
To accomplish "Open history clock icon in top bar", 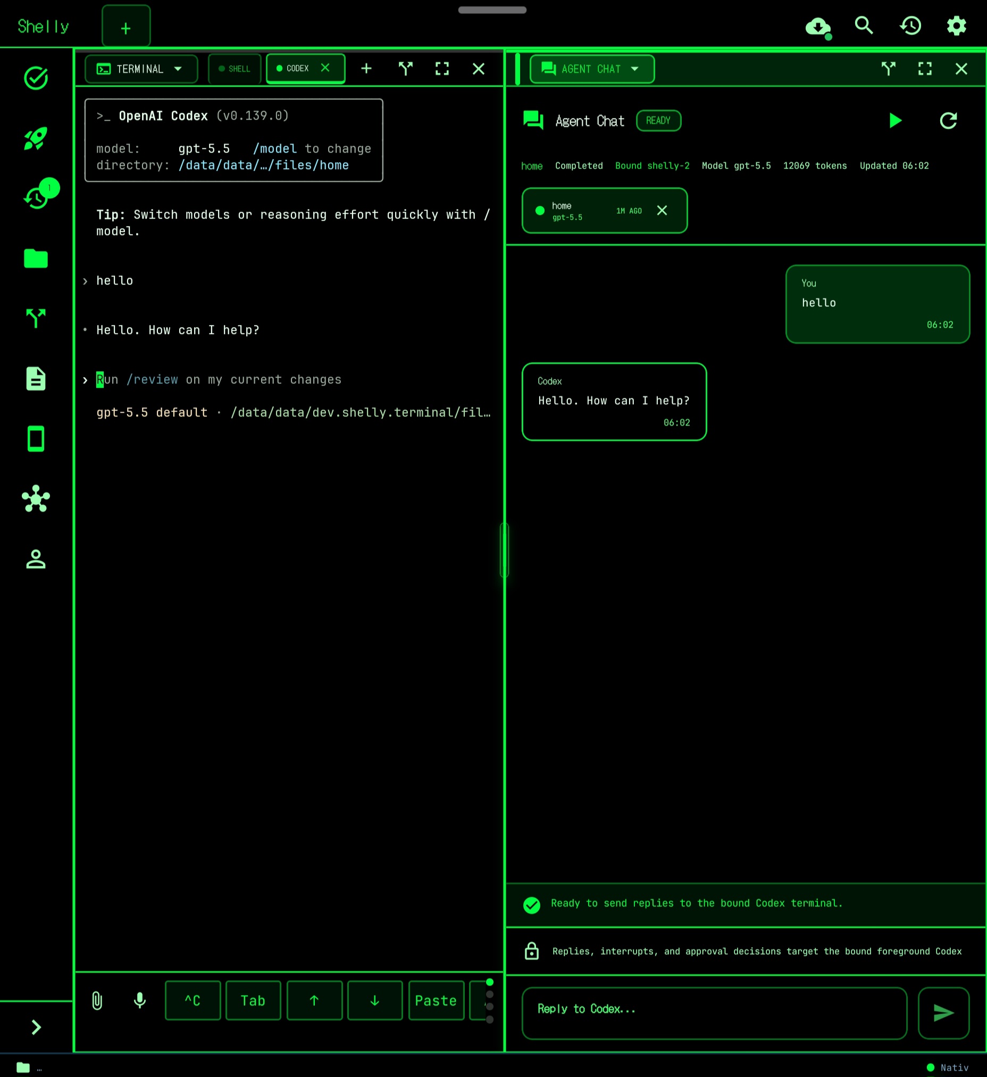I will [x=910, y=26].
